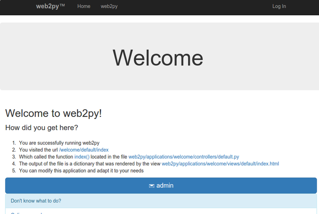
Task: Open the web2py navbar menu
Action: pos(109,6)
